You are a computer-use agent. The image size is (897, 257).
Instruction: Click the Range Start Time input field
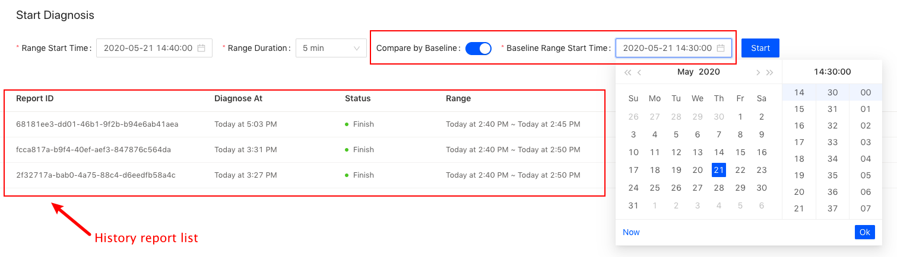[x=148, y=48]
